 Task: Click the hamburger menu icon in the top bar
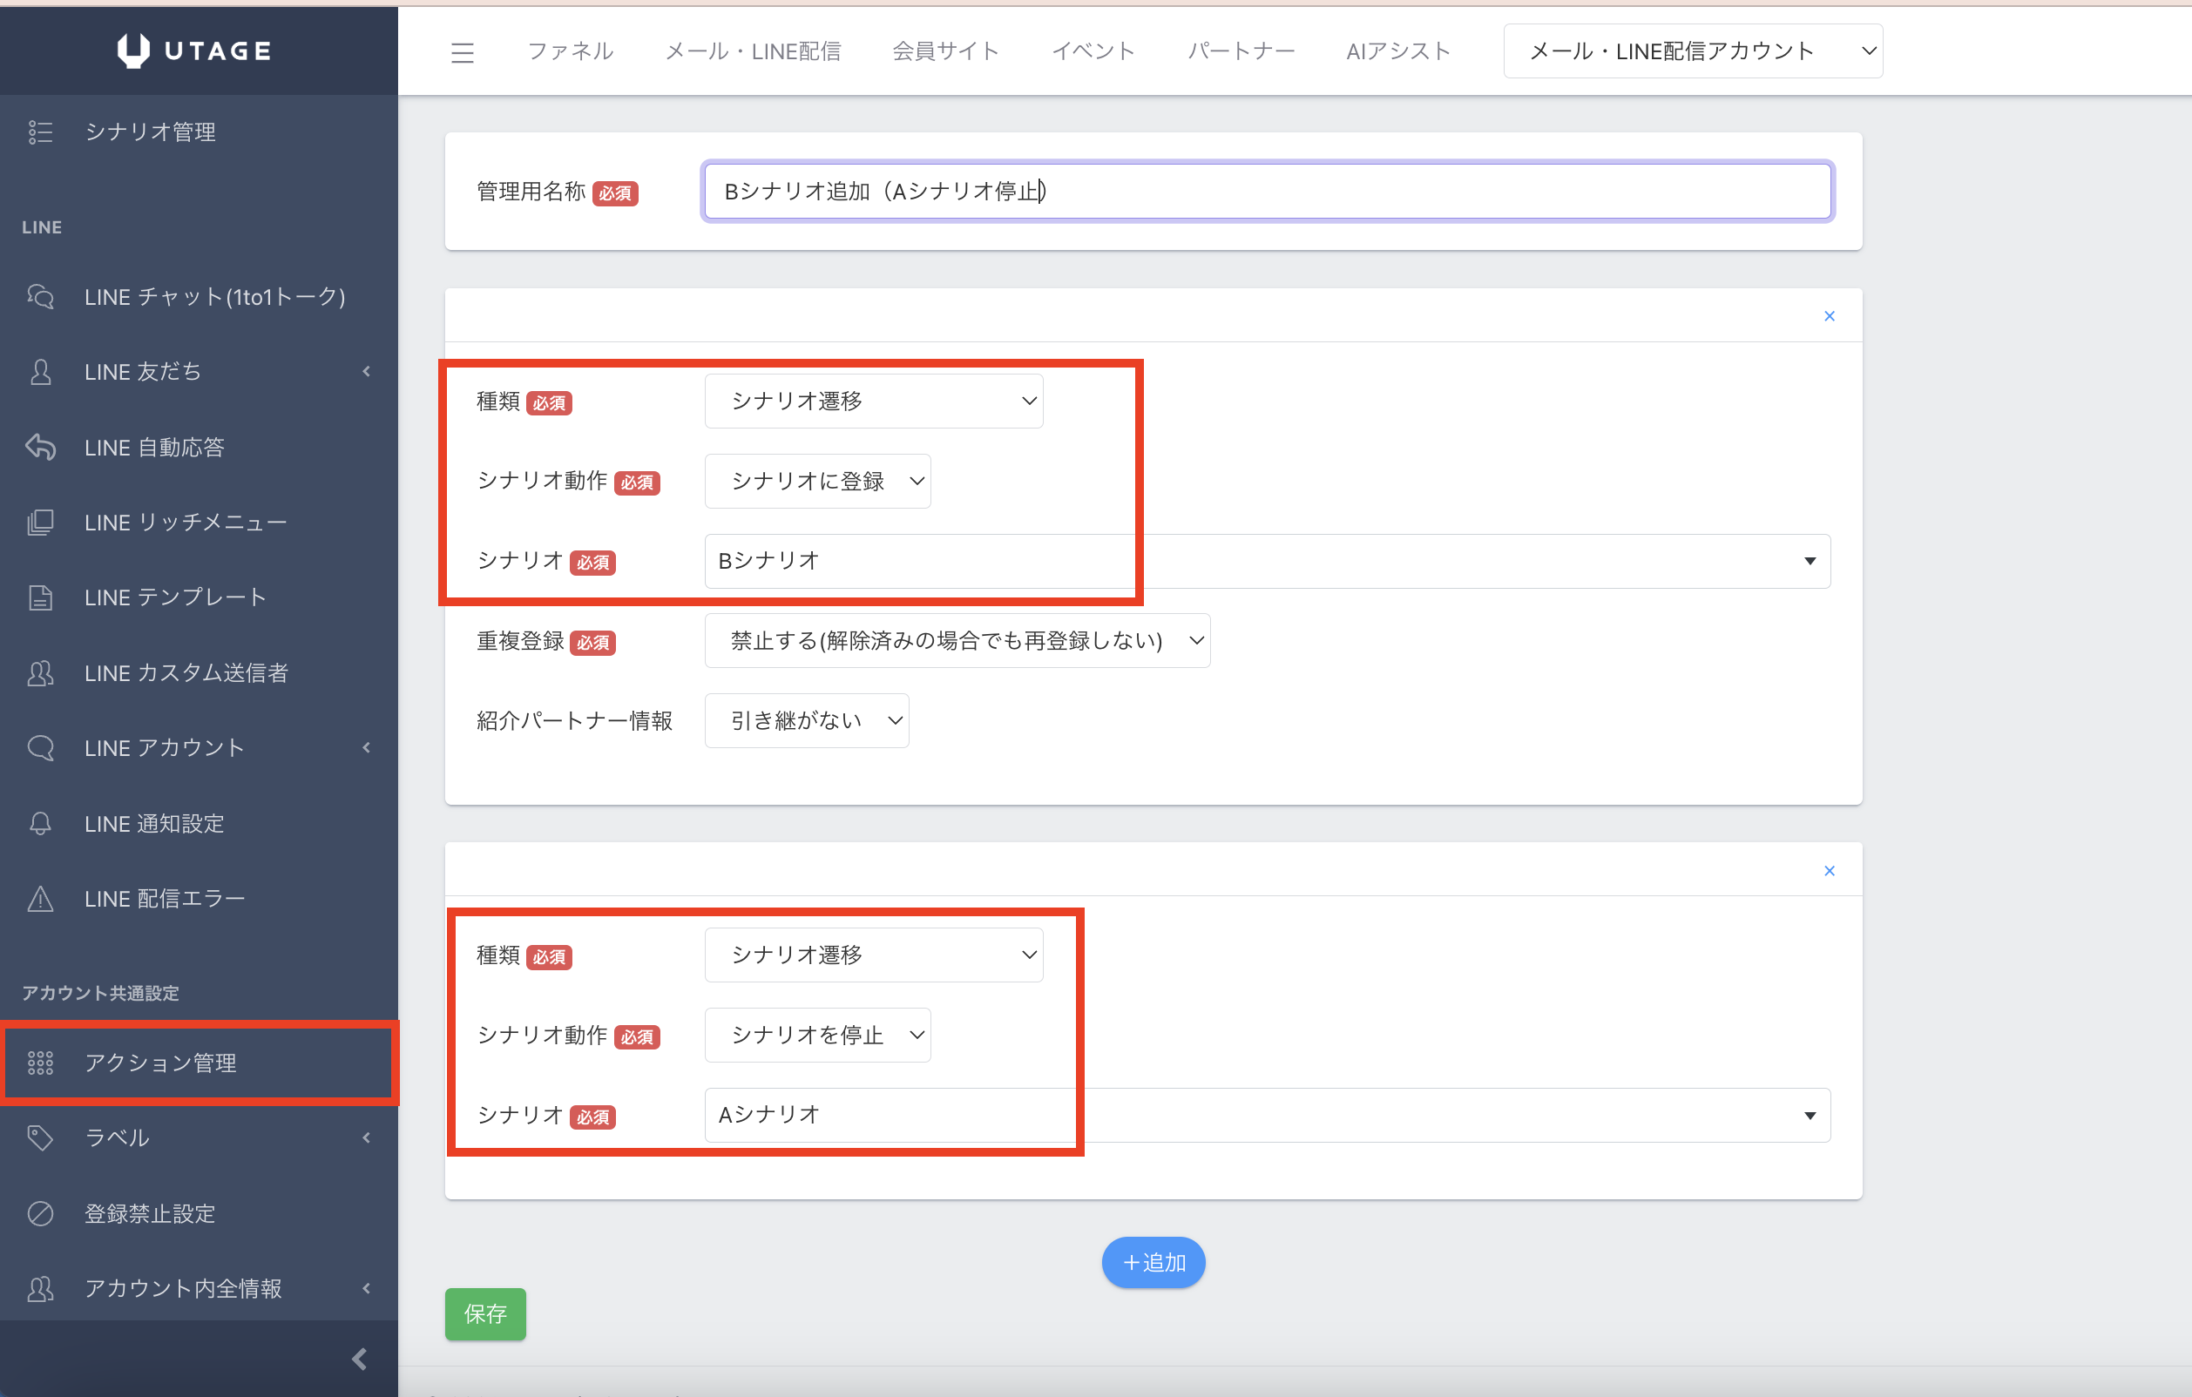click(463, 53)
